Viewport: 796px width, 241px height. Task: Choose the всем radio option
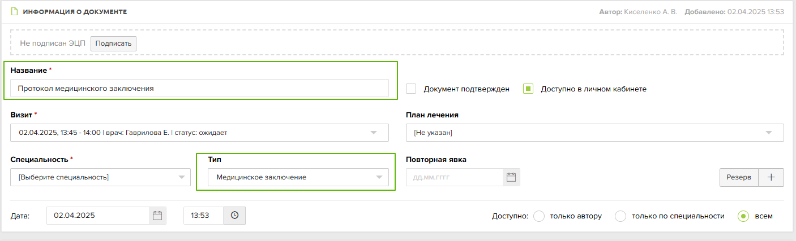(743, 216)
